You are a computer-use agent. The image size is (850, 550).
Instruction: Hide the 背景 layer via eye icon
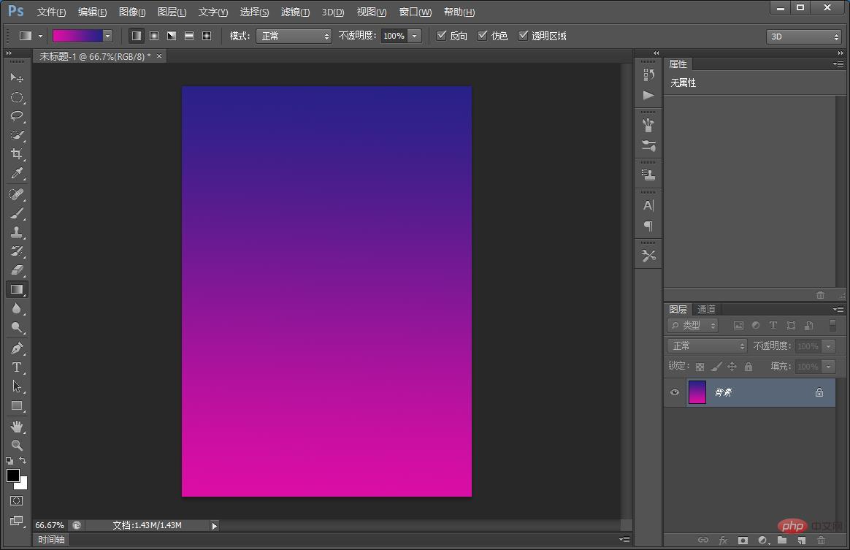675,392
